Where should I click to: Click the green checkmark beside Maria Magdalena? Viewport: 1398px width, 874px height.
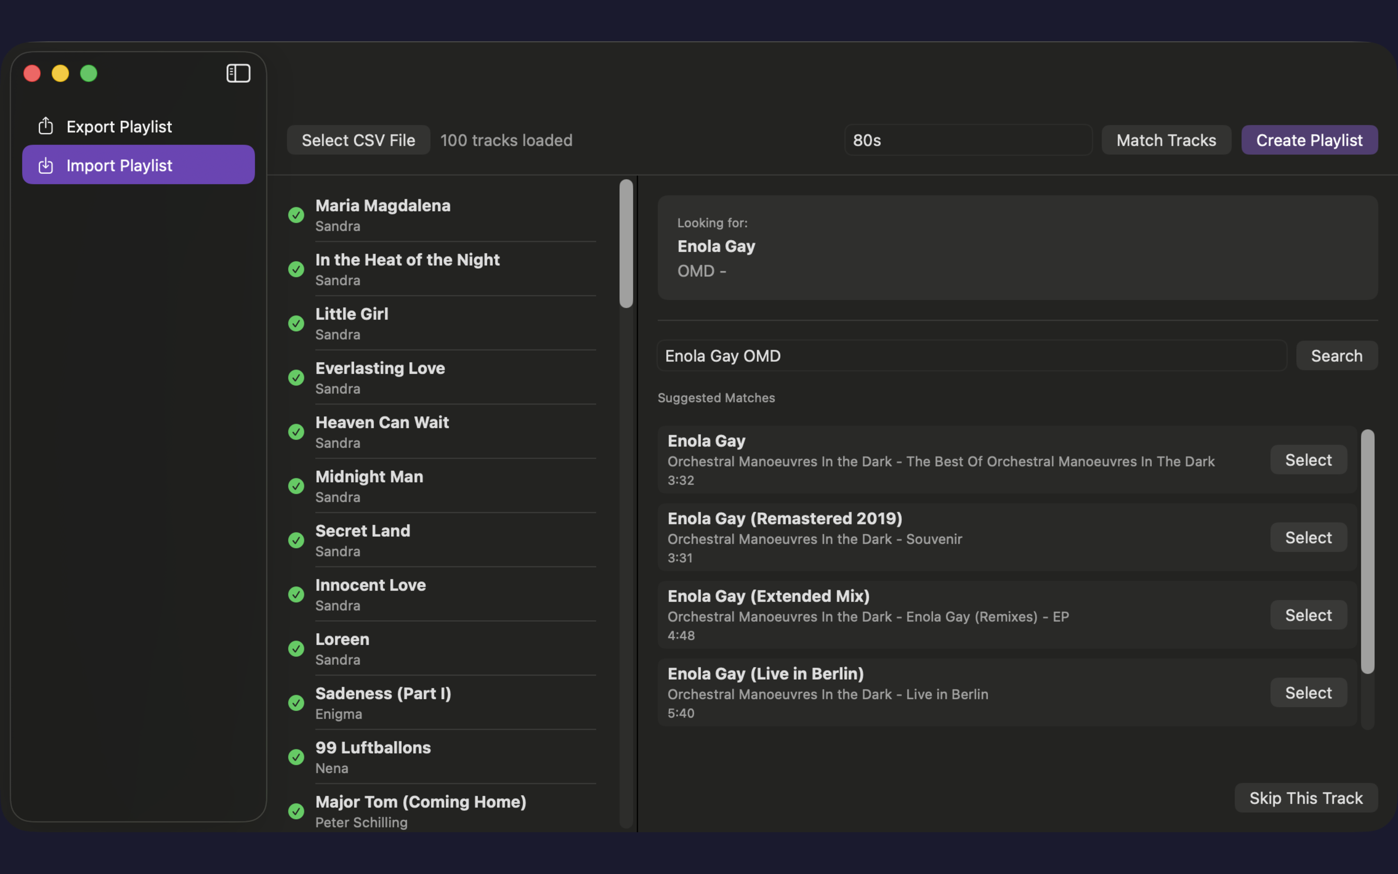297,215
